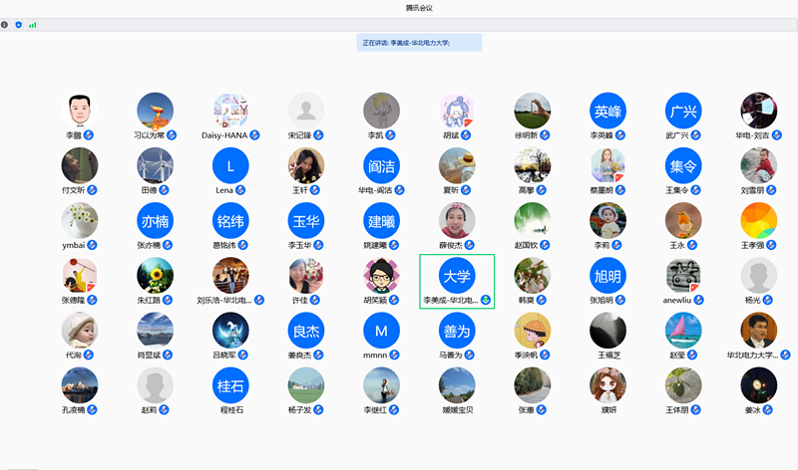798x470 pixels.
Task: Click the 桂石 participant avatar
Action: tap(230, 384)
